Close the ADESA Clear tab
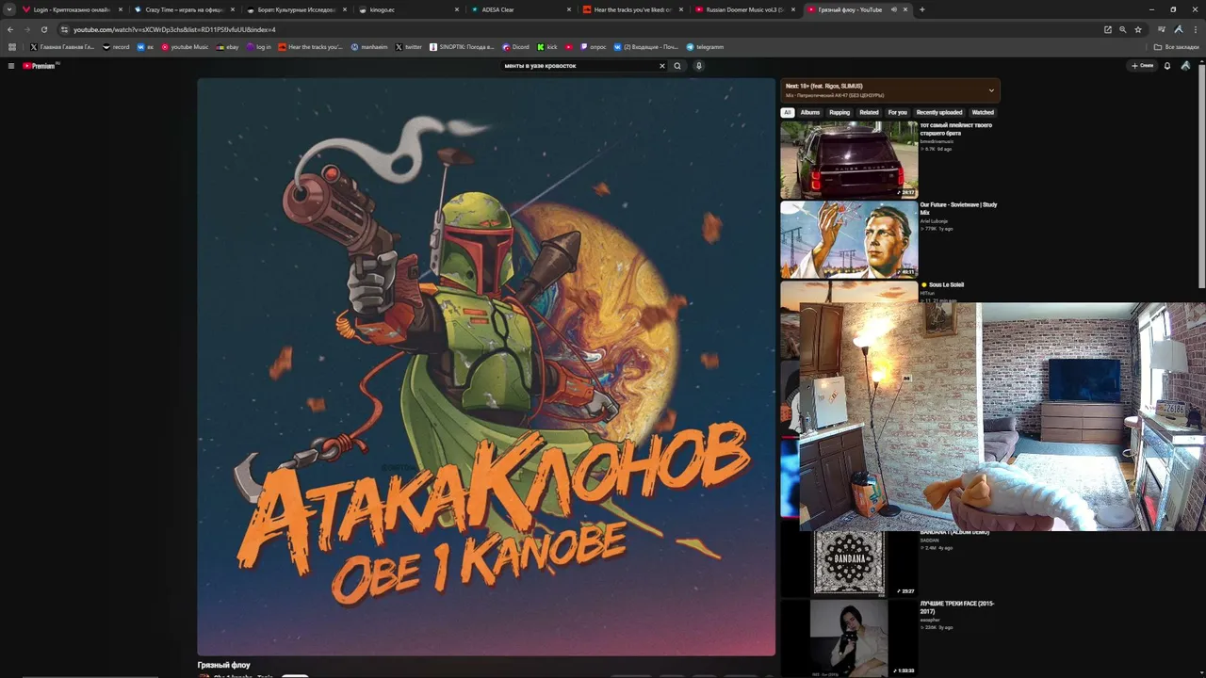This screenshot has height=678, width=1206. 569,9
